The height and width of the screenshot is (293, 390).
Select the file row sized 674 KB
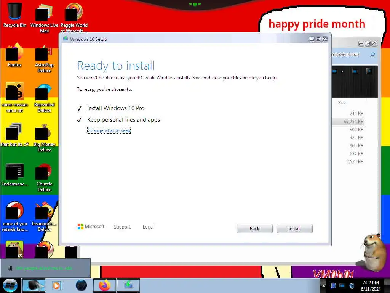coord(348,153)
